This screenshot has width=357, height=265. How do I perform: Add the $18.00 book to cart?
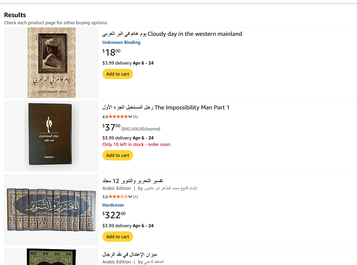(x=118, y=74)
